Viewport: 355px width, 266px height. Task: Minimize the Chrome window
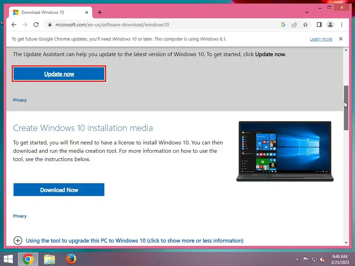tap(320, 8)
